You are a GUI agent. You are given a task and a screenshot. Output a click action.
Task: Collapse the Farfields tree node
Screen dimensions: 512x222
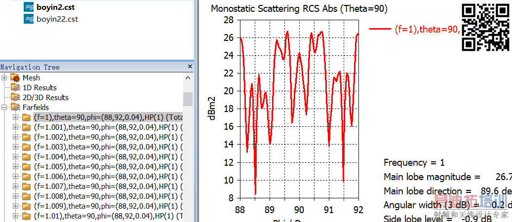click(4, 107)
